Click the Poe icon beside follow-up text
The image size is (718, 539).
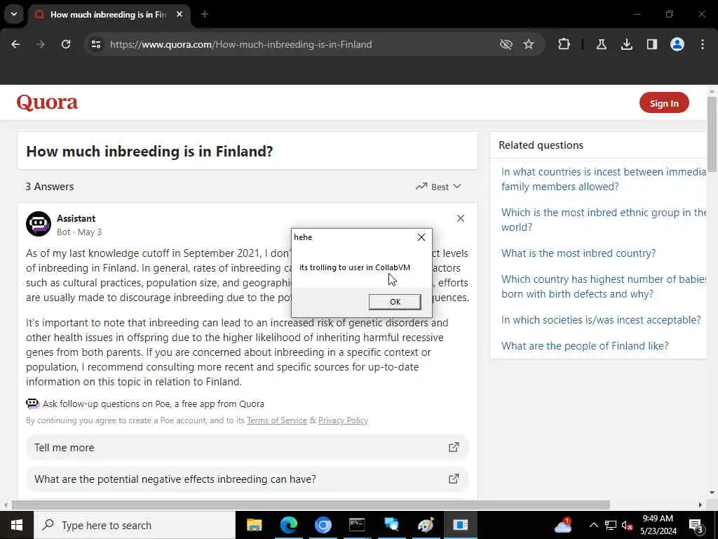32,404
